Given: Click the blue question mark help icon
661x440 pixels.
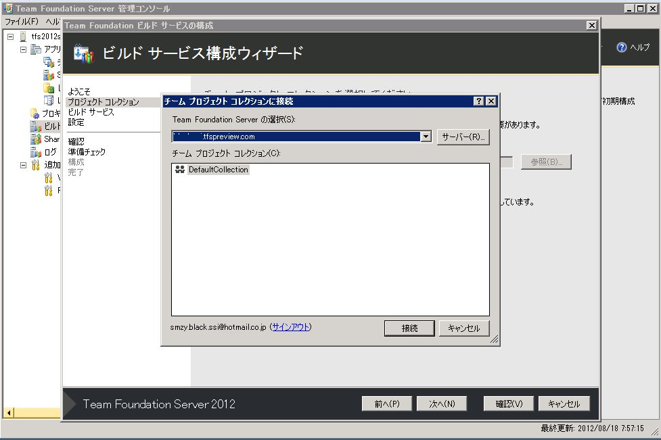Looking at the screenshot, I should tap(621, 47).
